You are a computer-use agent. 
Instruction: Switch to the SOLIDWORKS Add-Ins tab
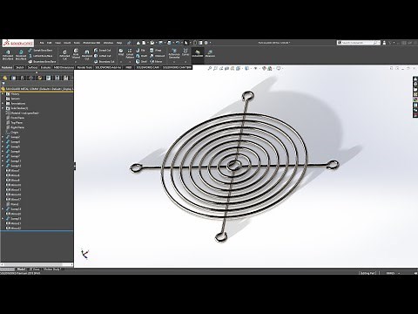click(109, 67)
